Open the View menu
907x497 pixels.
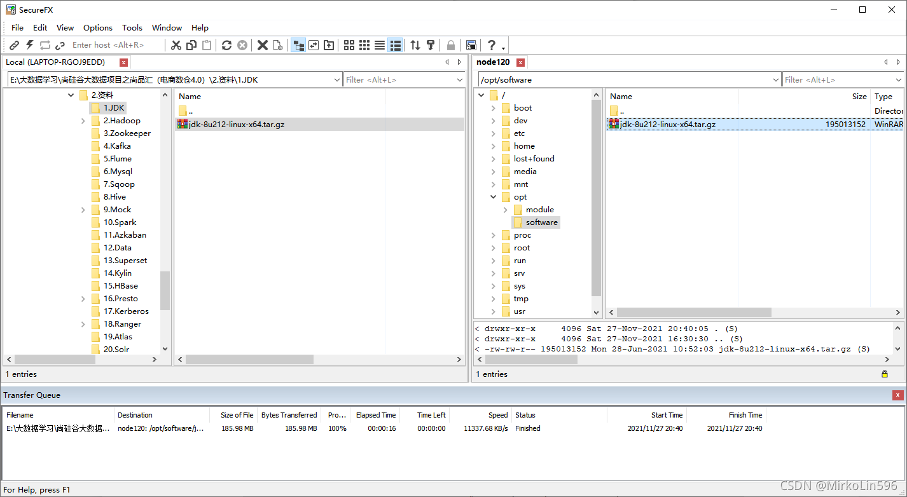pyautogui.click(x=65, y=27)
